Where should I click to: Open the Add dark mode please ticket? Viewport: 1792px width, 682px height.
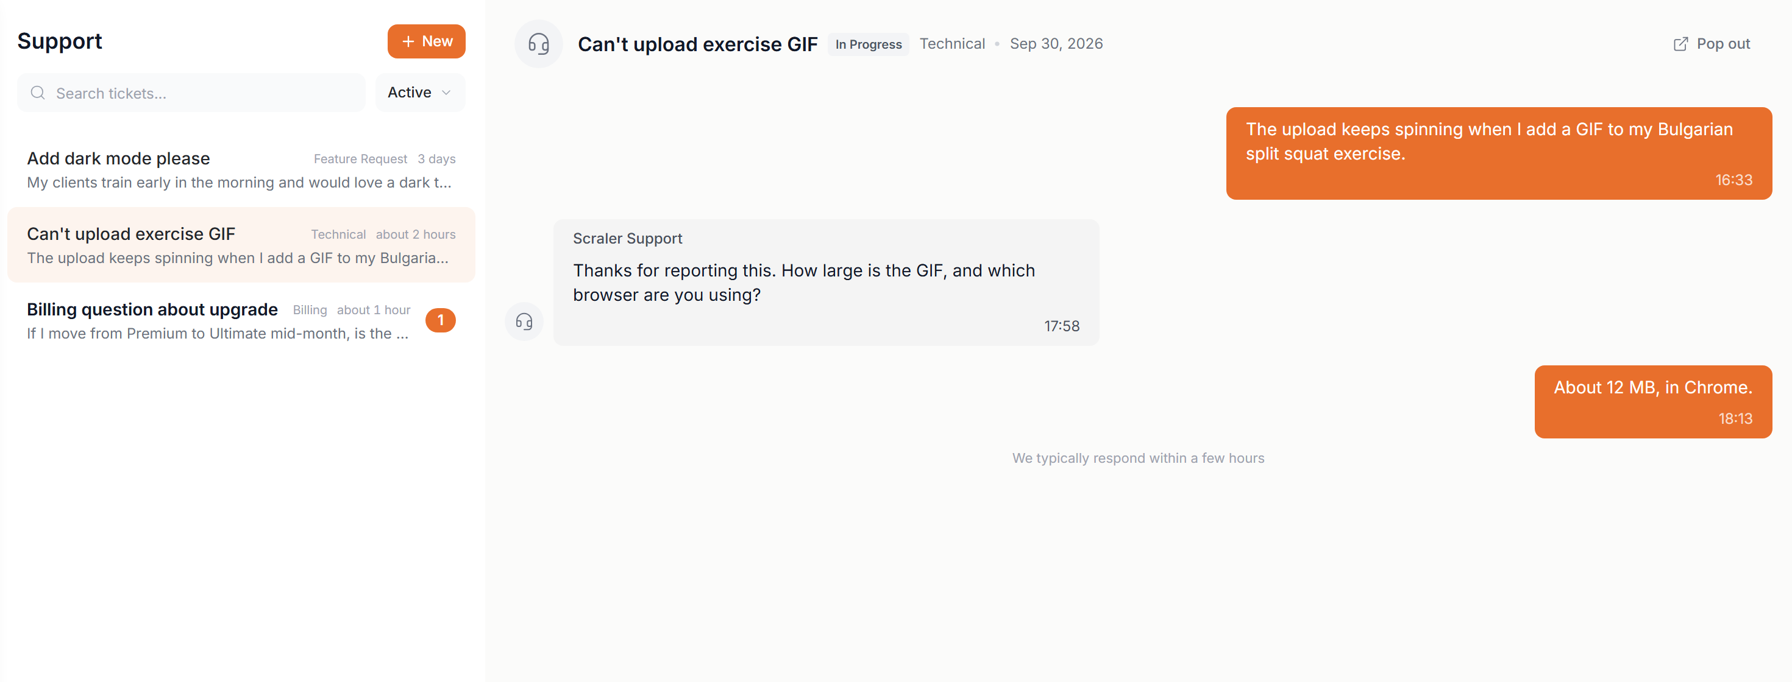coord(241,170)
